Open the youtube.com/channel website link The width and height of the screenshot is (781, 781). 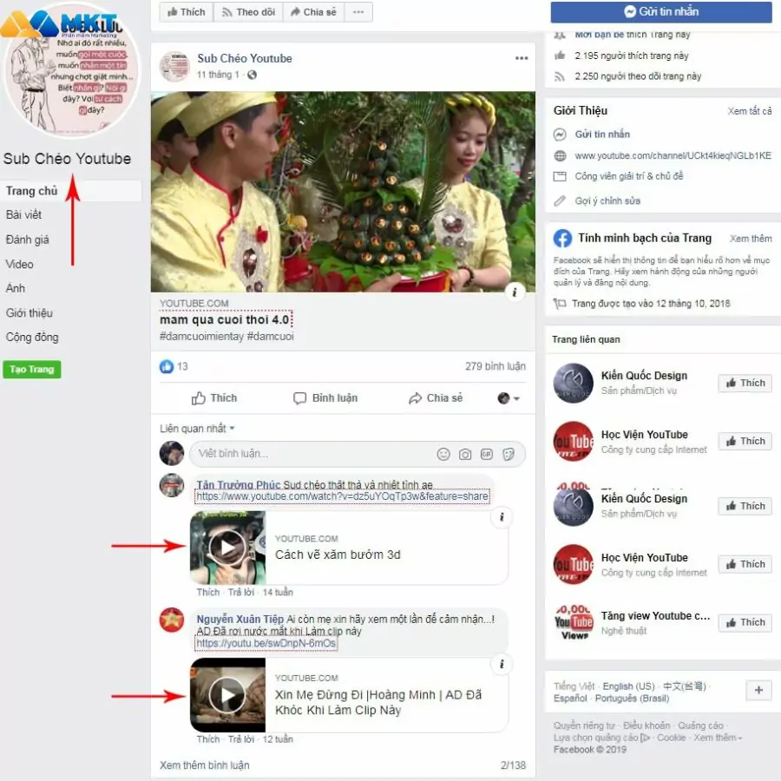[x=673, y=155]
